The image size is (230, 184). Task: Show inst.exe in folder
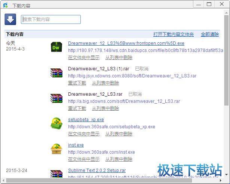pyautogui.click(x=84, y=159)
